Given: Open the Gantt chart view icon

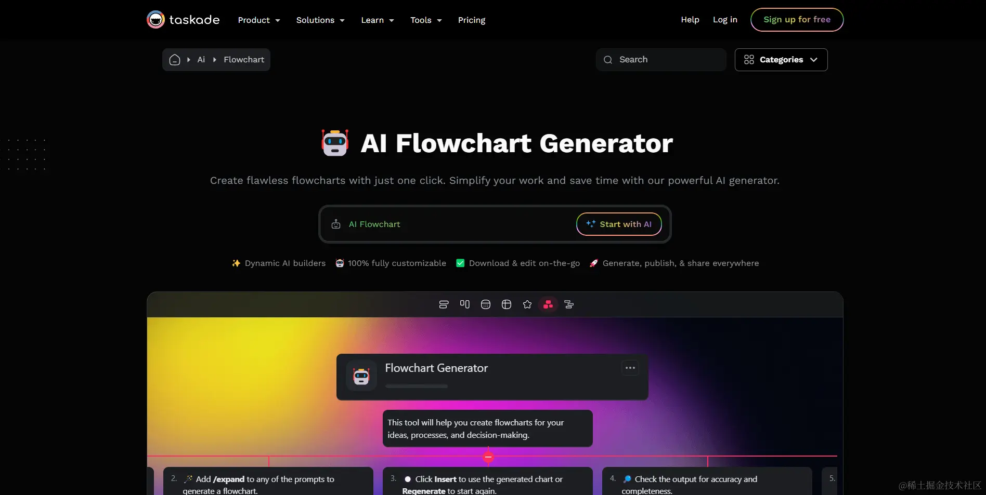Looking at the screenshot, I should tap(569, 304).
